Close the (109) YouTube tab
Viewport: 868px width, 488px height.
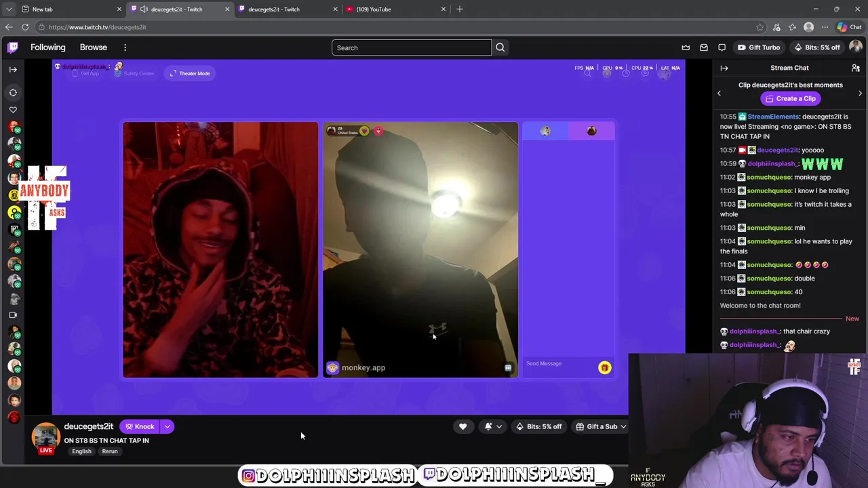[443, 9]
